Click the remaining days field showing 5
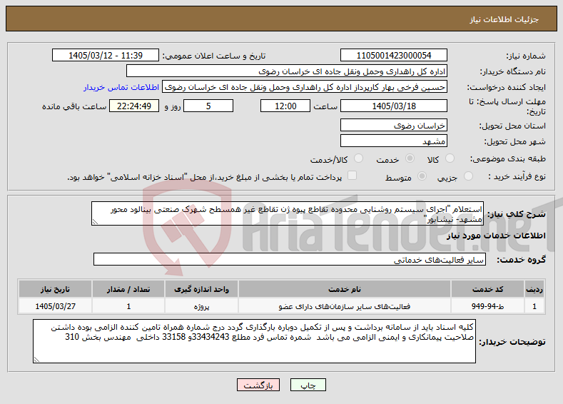This screenshot has width=563, height=404. [x=208, y=106]
